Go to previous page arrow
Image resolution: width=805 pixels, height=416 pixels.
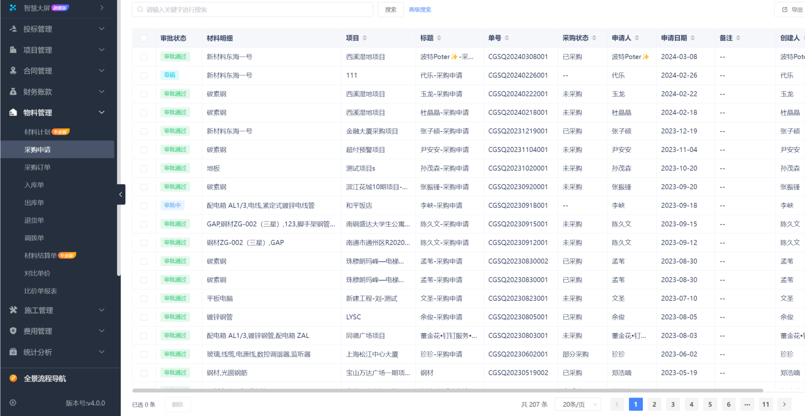coord(617,404)
